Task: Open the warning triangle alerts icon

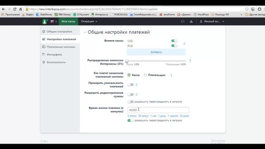Action: (x=191, y=22)
